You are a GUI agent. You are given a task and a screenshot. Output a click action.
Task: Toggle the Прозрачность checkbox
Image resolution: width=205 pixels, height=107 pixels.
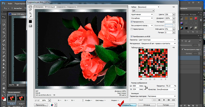point(132,22)
